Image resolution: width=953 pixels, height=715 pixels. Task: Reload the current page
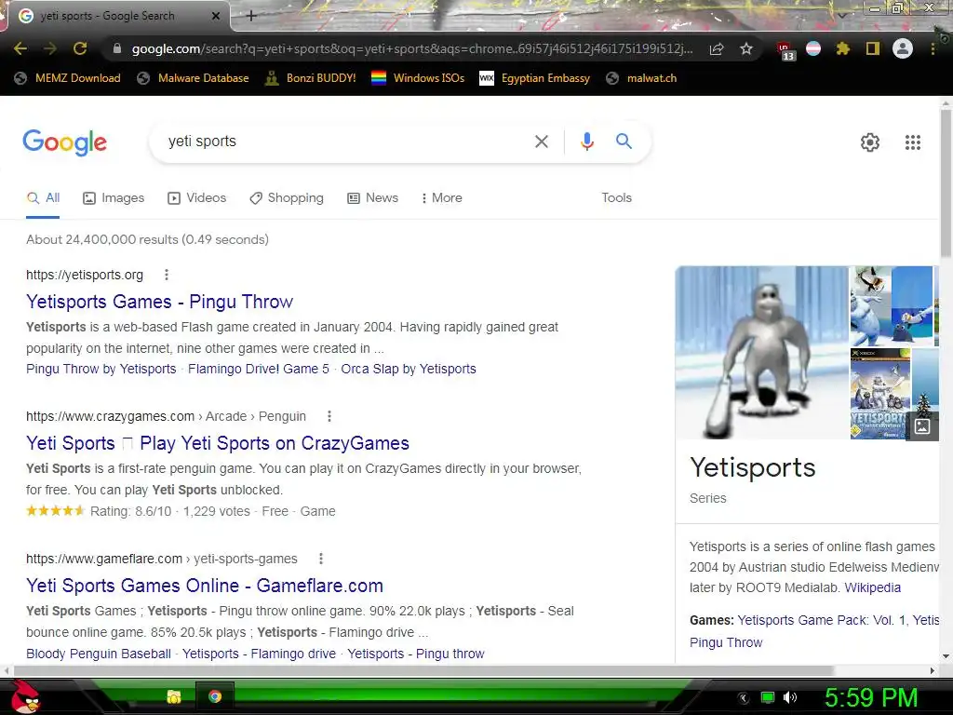coord(80,48)
